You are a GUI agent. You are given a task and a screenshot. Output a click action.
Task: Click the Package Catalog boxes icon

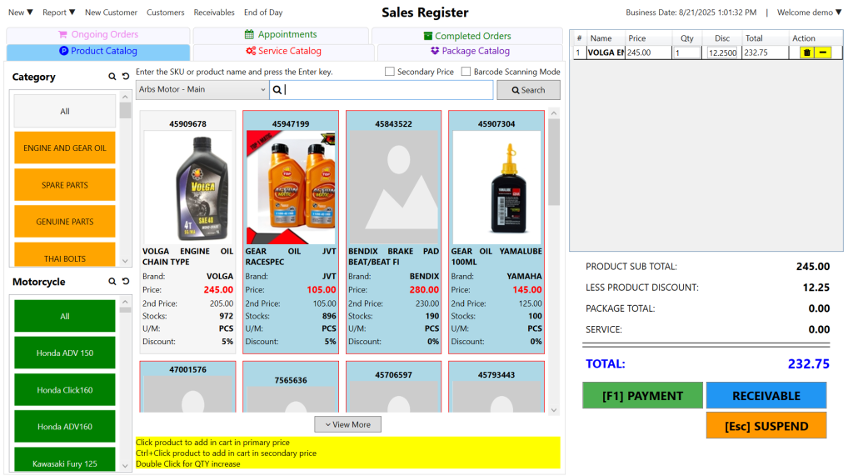[x=435, y=51]
